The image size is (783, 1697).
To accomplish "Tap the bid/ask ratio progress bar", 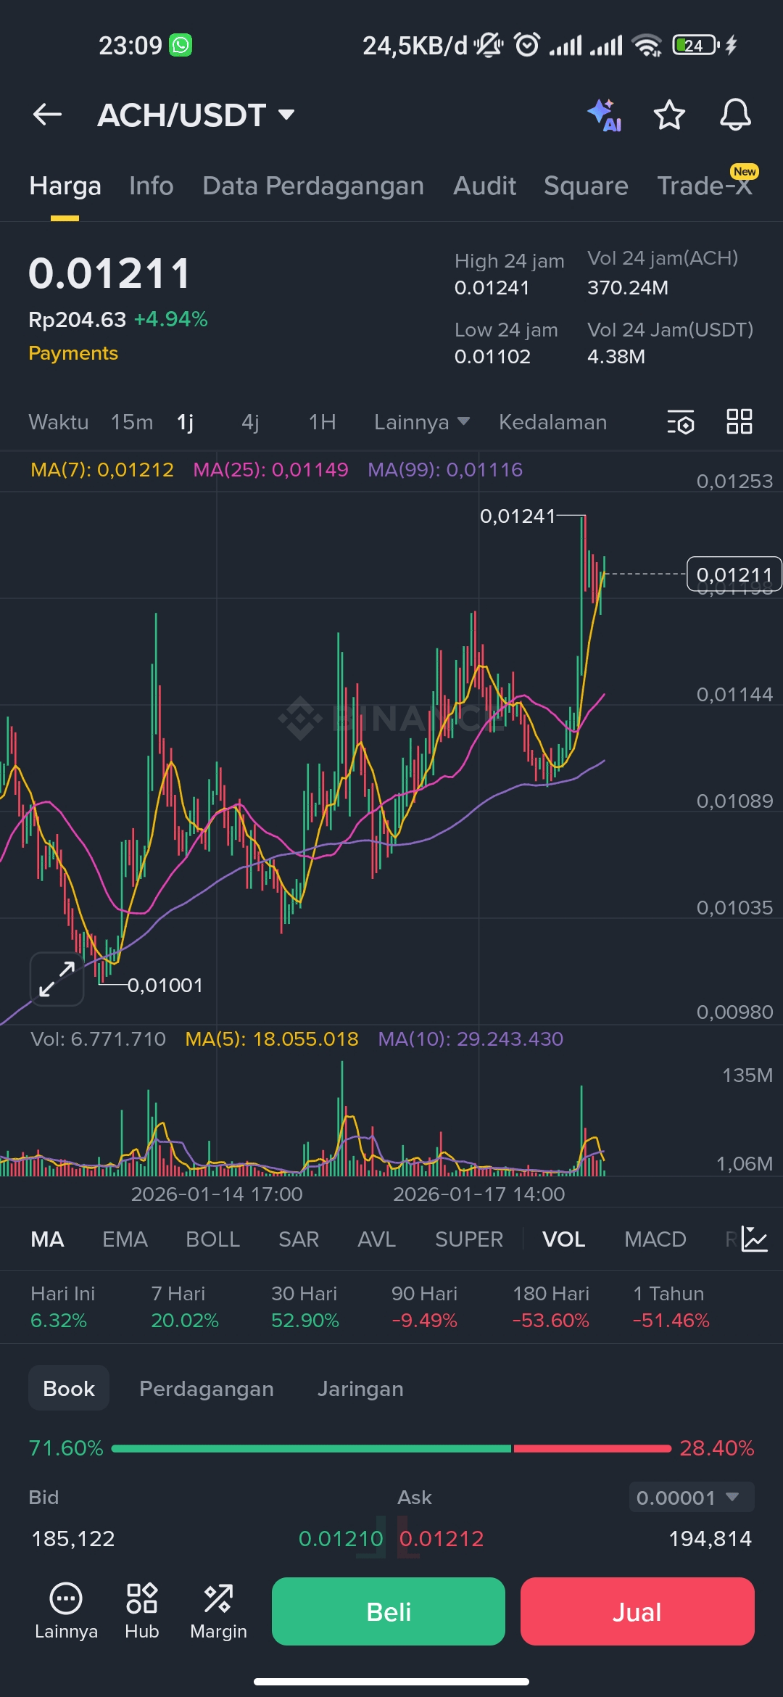I will tap(391, 1448).
